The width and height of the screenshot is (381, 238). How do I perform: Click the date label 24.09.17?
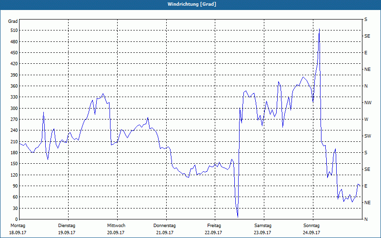click(311, 233)
